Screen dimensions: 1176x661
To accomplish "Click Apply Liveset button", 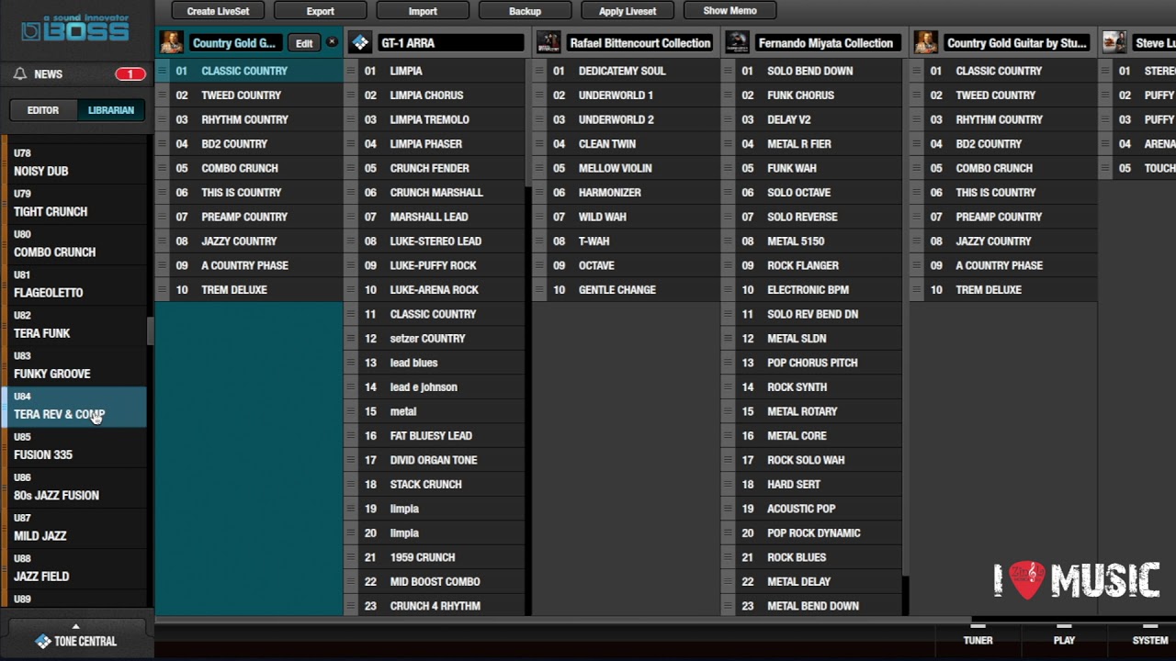I will pos(628,11).
